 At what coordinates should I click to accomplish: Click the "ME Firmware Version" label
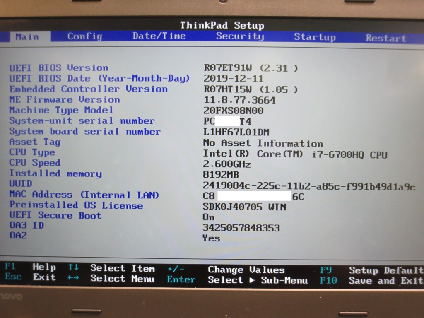point(65,99)
